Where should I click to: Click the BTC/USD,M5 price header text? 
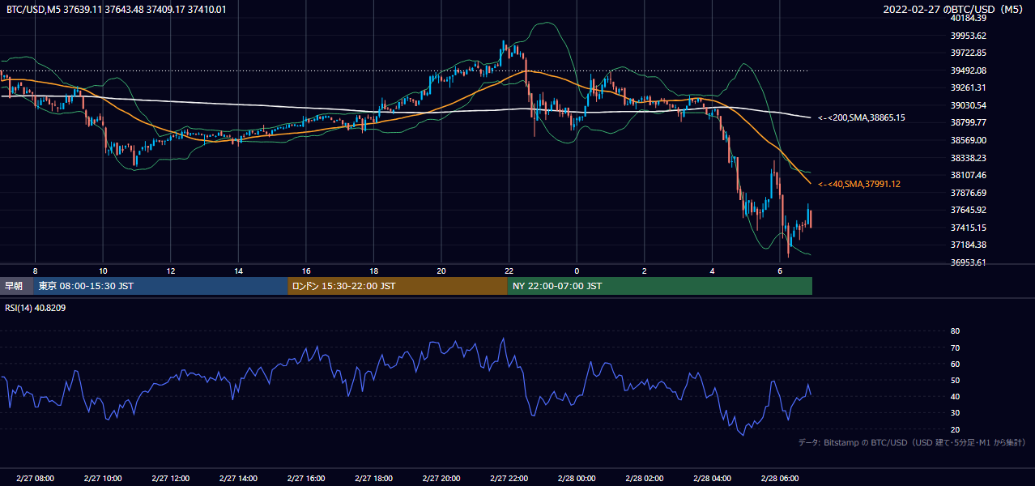click(x=117, y=10)
